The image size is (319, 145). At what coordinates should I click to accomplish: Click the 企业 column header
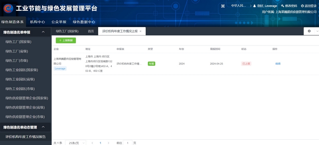(x=56, y=49)
